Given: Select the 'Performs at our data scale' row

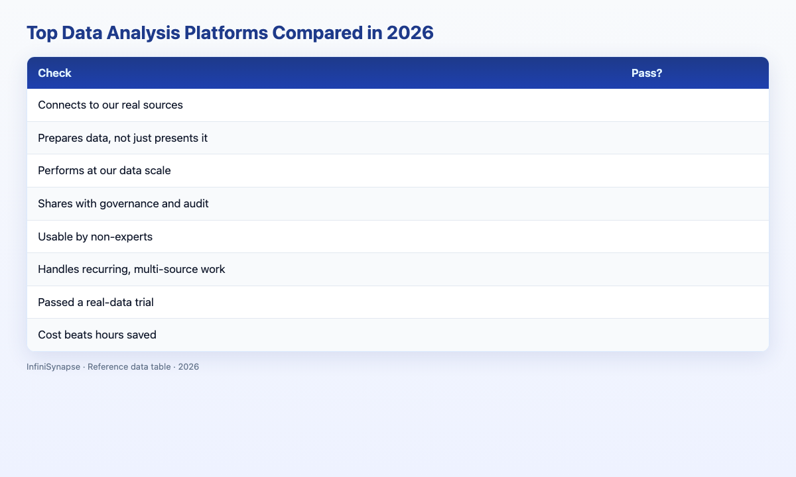Looking at the screenshot, I should click(398, 171).
